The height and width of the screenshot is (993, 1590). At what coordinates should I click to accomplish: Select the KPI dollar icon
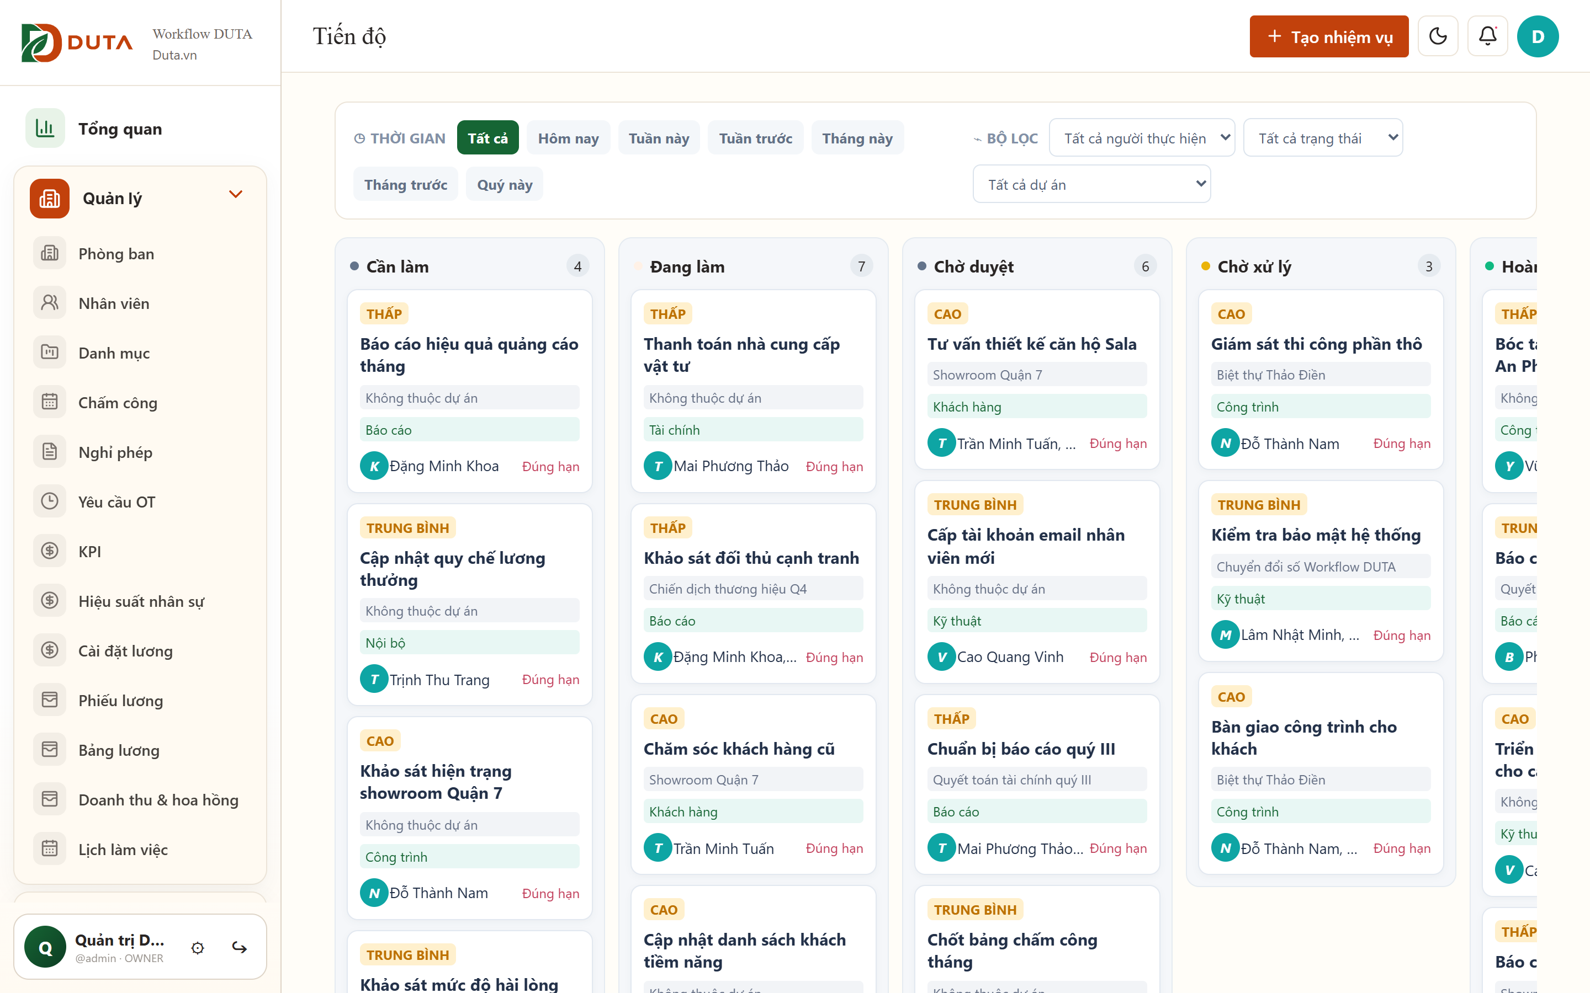[x=50, y=551]
